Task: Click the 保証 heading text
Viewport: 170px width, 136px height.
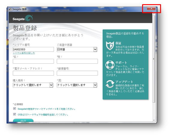Action: coord(118,43)
